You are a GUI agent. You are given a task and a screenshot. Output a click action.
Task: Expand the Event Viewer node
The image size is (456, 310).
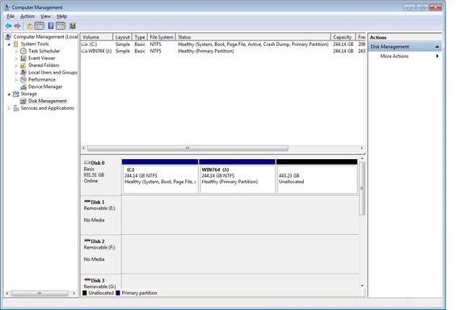tap(16, 58)
